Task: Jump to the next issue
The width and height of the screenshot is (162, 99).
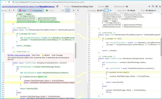Action: (x=10, y=10)
